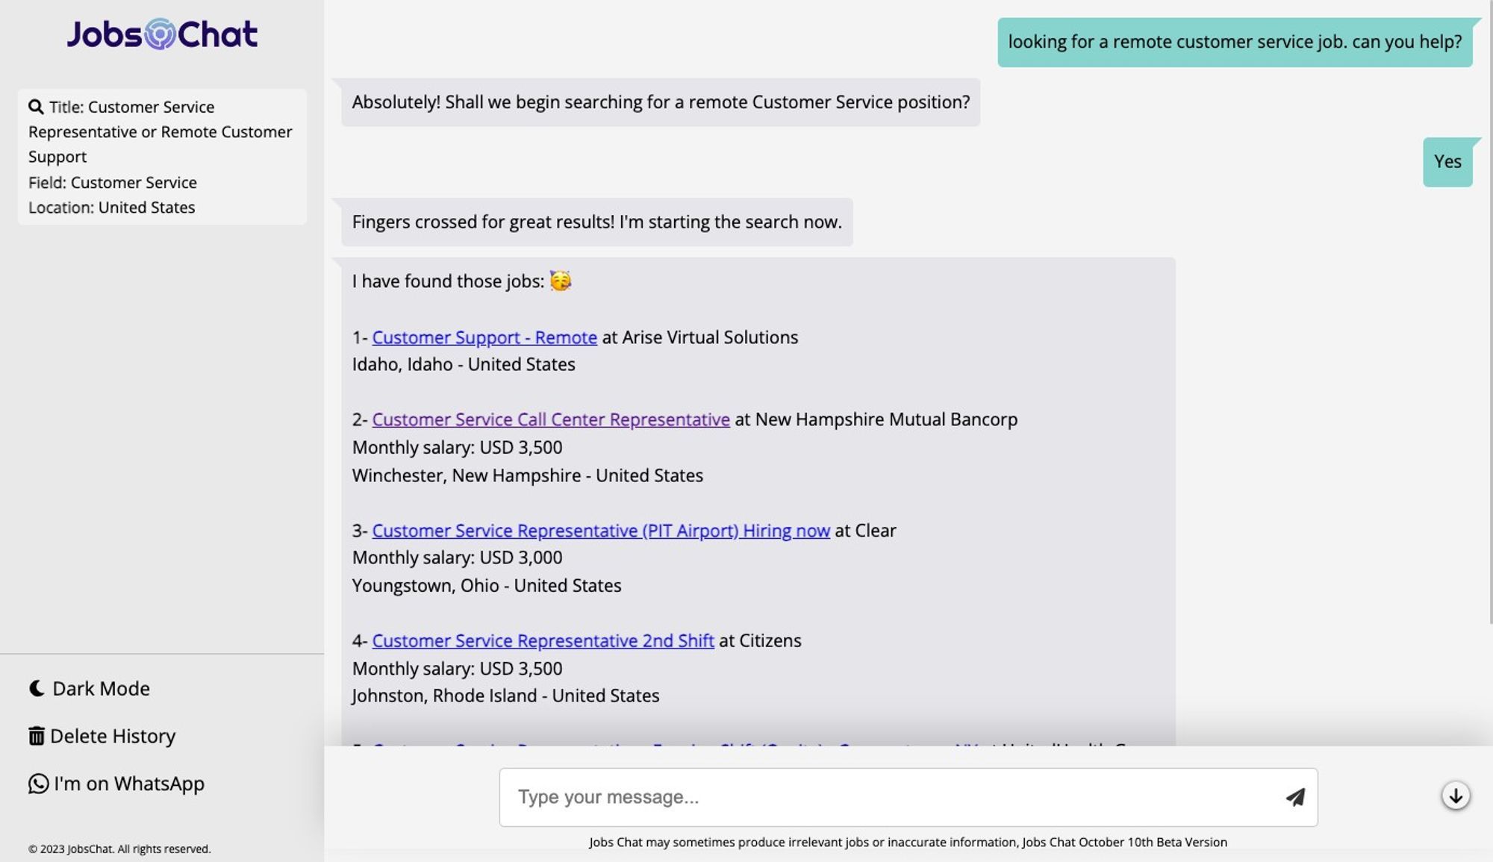This screenshot has height=862, width=1493.
Task: Click the copyright 2023 JobsChat notice
Action: tap(119, 849)
